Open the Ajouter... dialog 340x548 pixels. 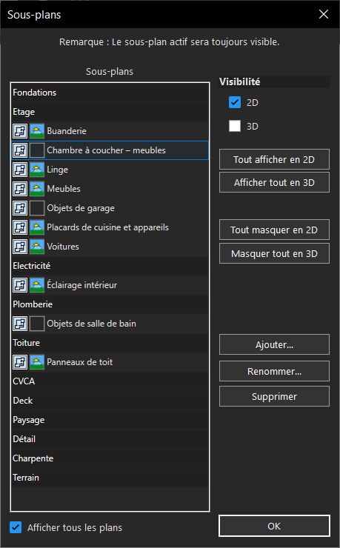point(274,344)
